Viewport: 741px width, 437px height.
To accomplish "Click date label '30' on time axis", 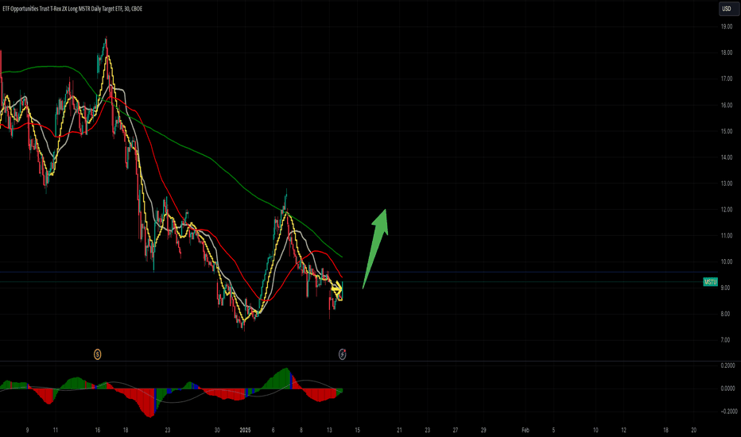I will (x=217, y=430).
